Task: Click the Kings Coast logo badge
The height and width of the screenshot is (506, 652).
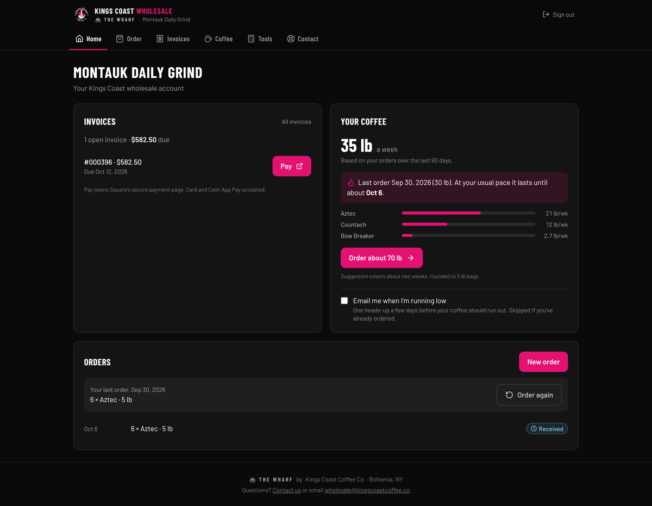Action: (x=81, y=15)
